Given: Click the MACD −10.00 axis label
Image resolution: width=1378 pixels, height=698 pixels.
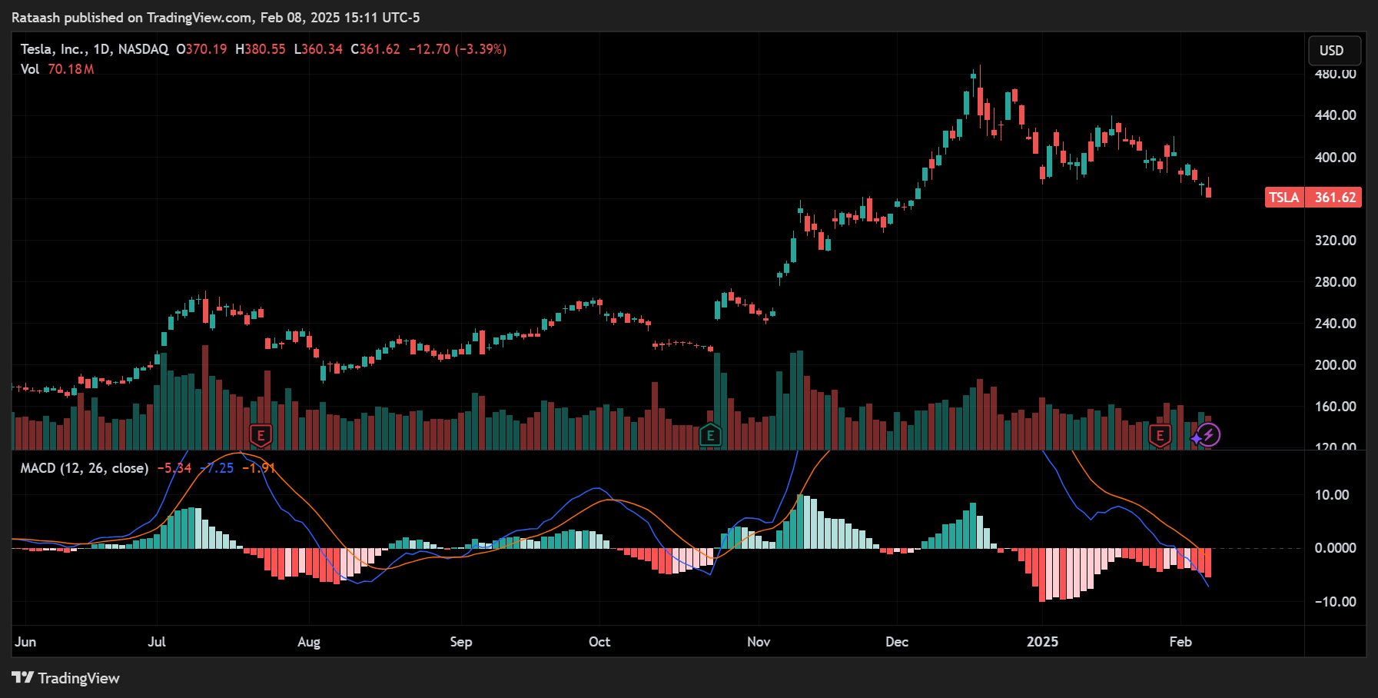Looking at the screenshot, I should (1335, 602).
